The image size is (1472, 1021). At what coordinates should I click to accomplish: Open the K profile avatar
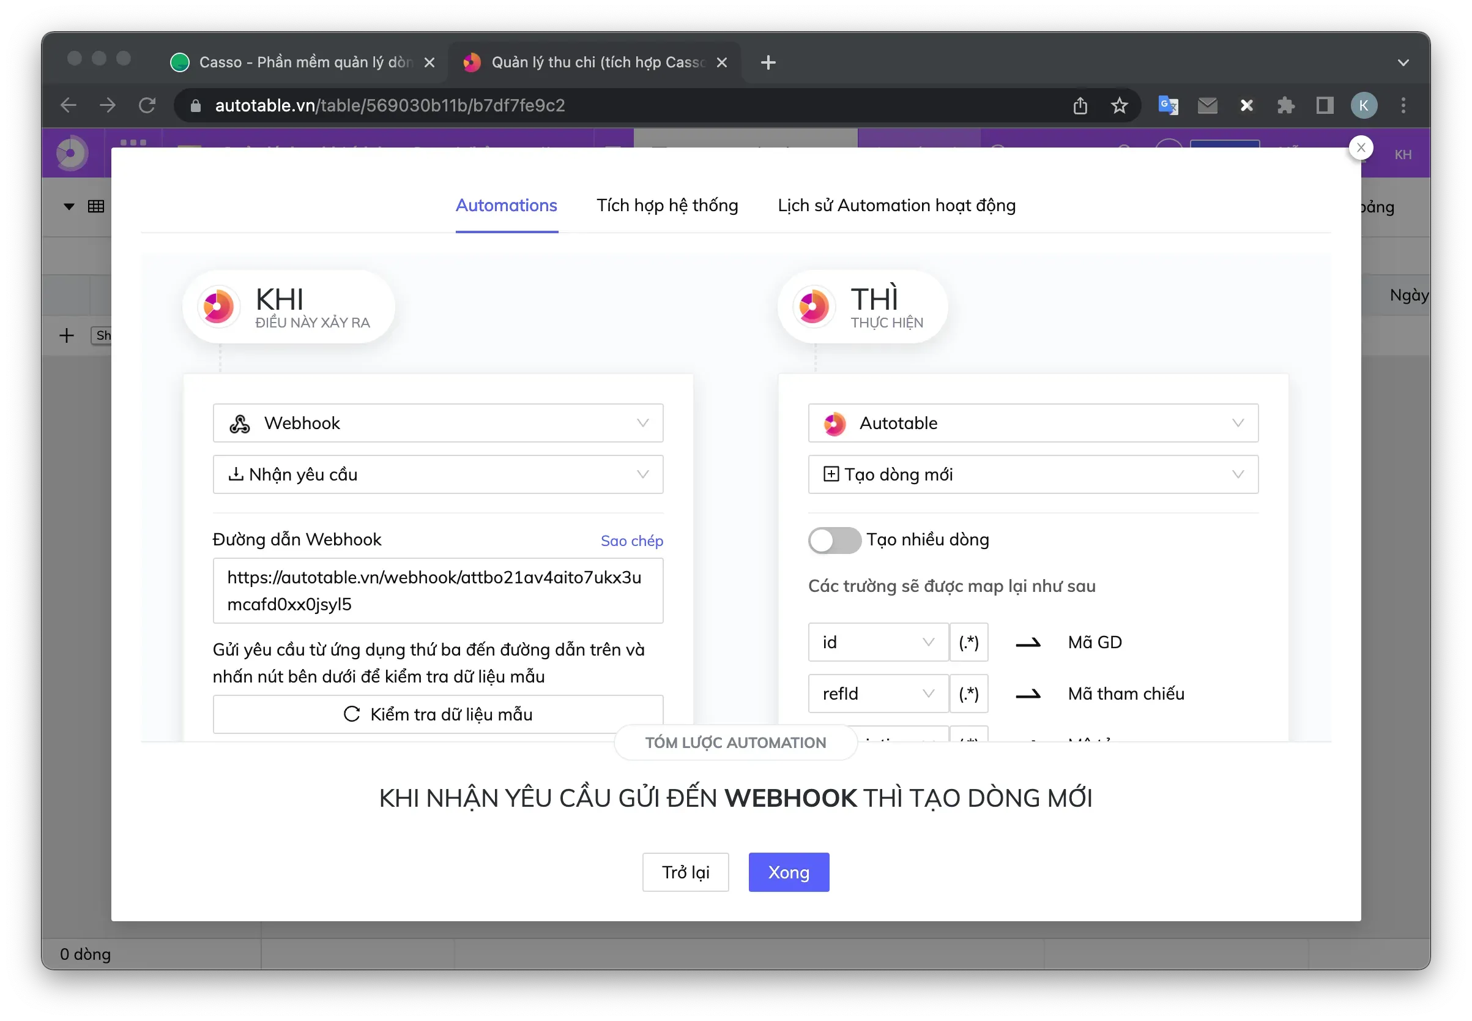pos(1364,105)
